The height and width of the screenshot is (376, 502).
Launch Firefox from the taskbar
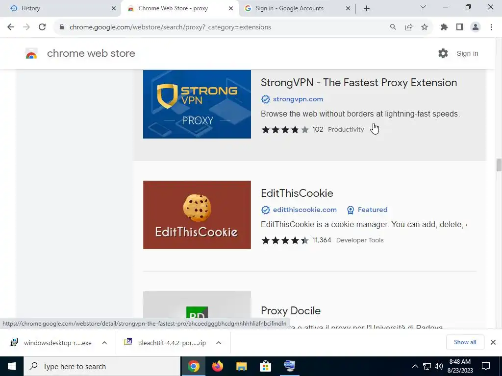point(218,366)
